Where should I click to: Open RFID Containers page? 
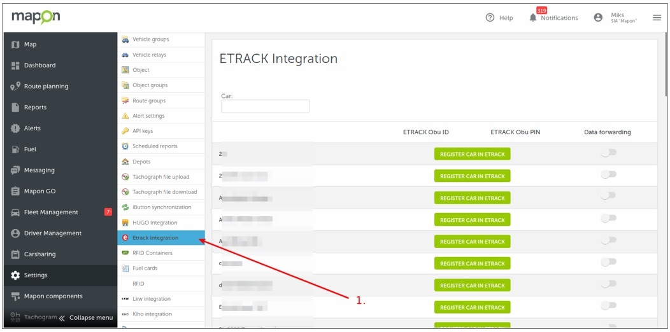(x=161, y=253)
